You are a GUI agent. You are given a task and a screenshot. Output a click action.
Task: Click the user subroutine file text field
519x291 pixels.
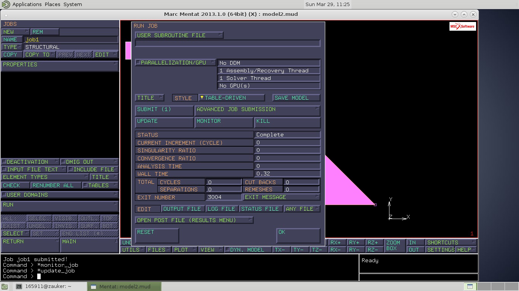[x=228, y=43]
